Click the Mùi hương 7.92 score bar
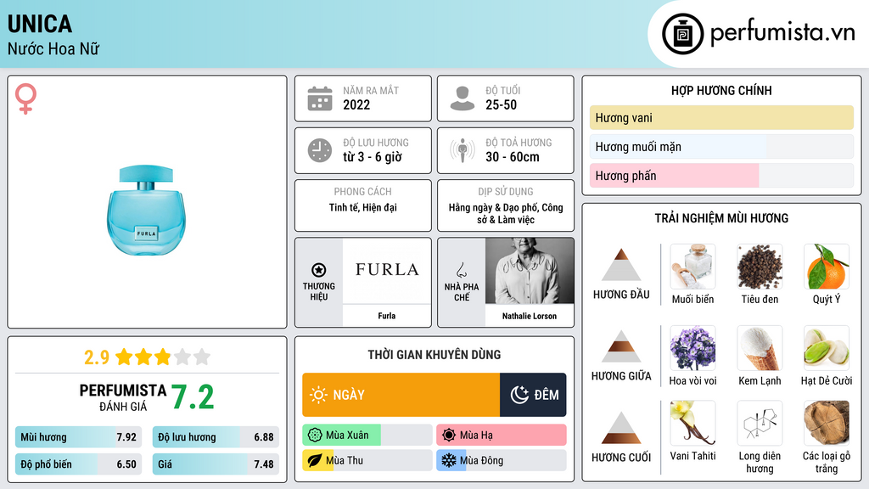Viewport: 869px width, 489px height. tap(78, 437)
